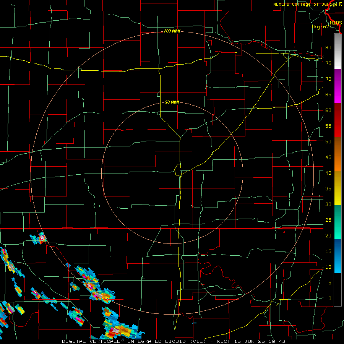The height and width of the screenshot is (344, 344).
Task: Pick the gold segment near 35 on scale
Action: (x=338, y=188)
